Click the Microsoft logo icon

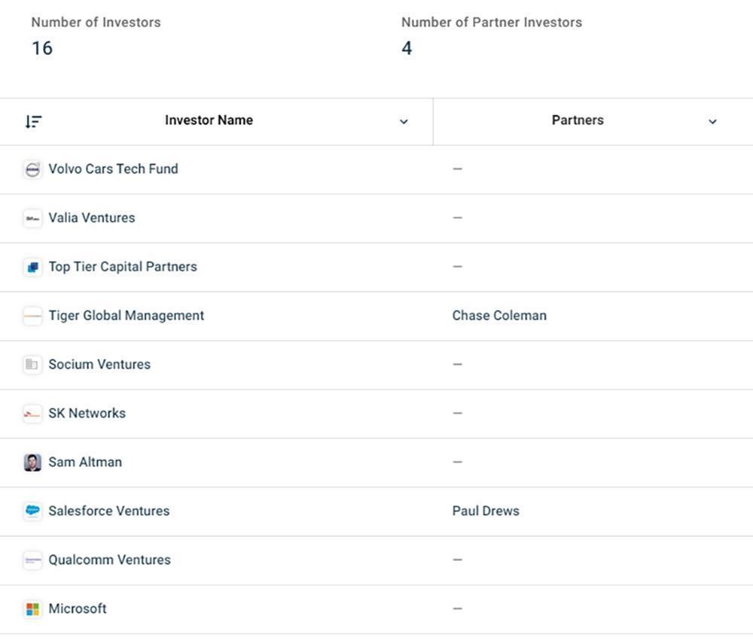tap(32, 609)
